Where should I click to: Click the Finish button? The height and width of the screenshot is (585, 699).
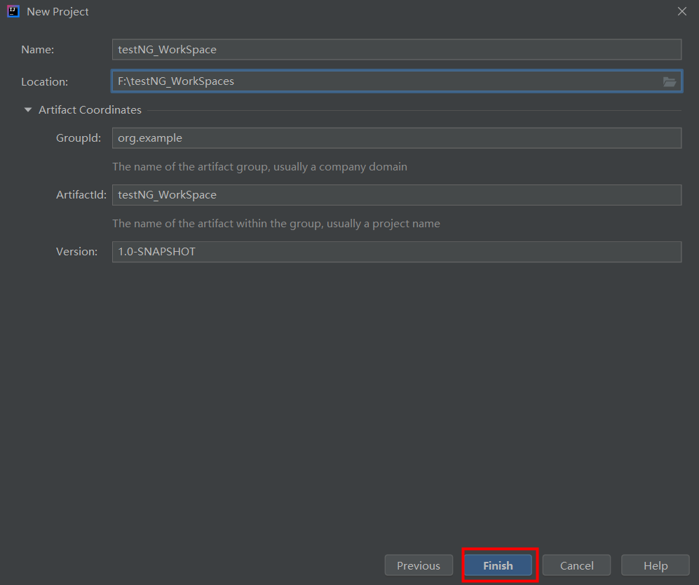pyautogui.click(x=498, y=565)
